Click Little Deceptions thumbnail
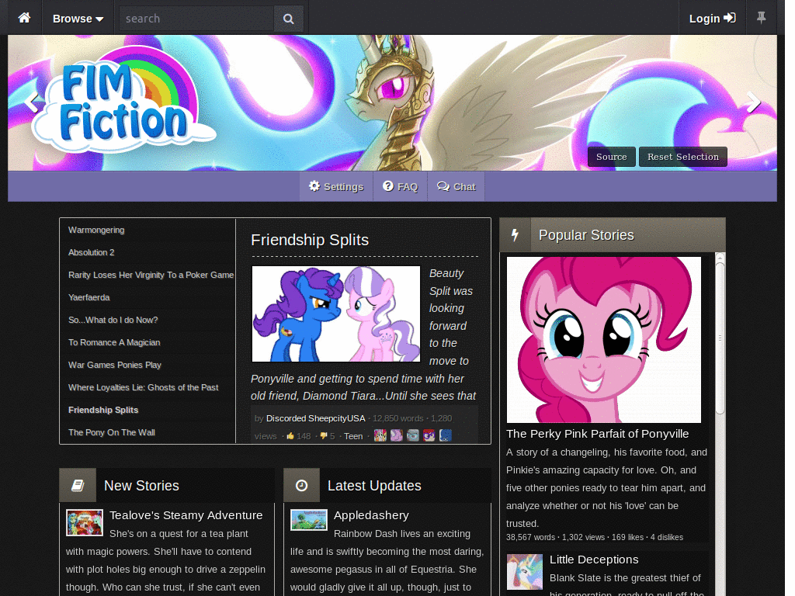The width and height of the screenshot is (795, 596). tap(525, 572)
